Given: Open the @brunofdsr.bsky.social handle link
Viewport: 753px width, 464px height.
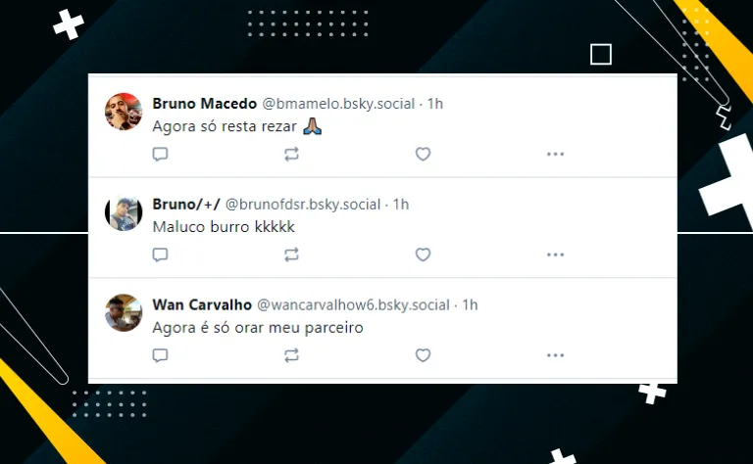Looking at the screenshot, I should pos(303,205).
